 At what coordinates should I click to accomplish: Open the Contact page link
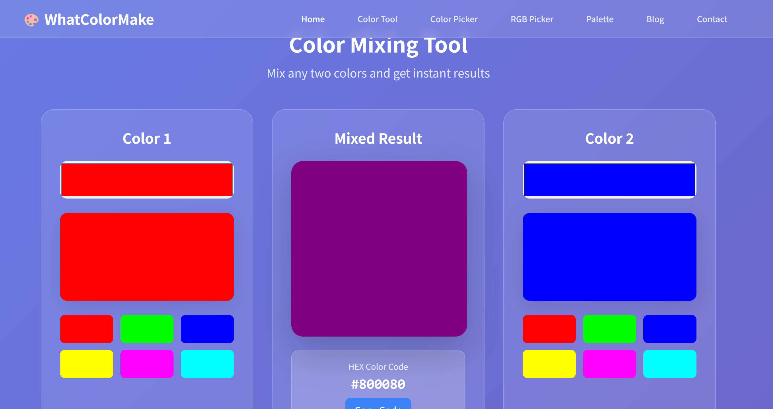[712, 19]
